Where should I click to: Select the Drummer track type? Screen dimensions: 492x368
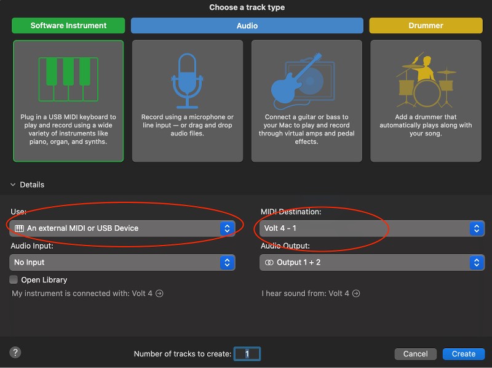[426, 25]
